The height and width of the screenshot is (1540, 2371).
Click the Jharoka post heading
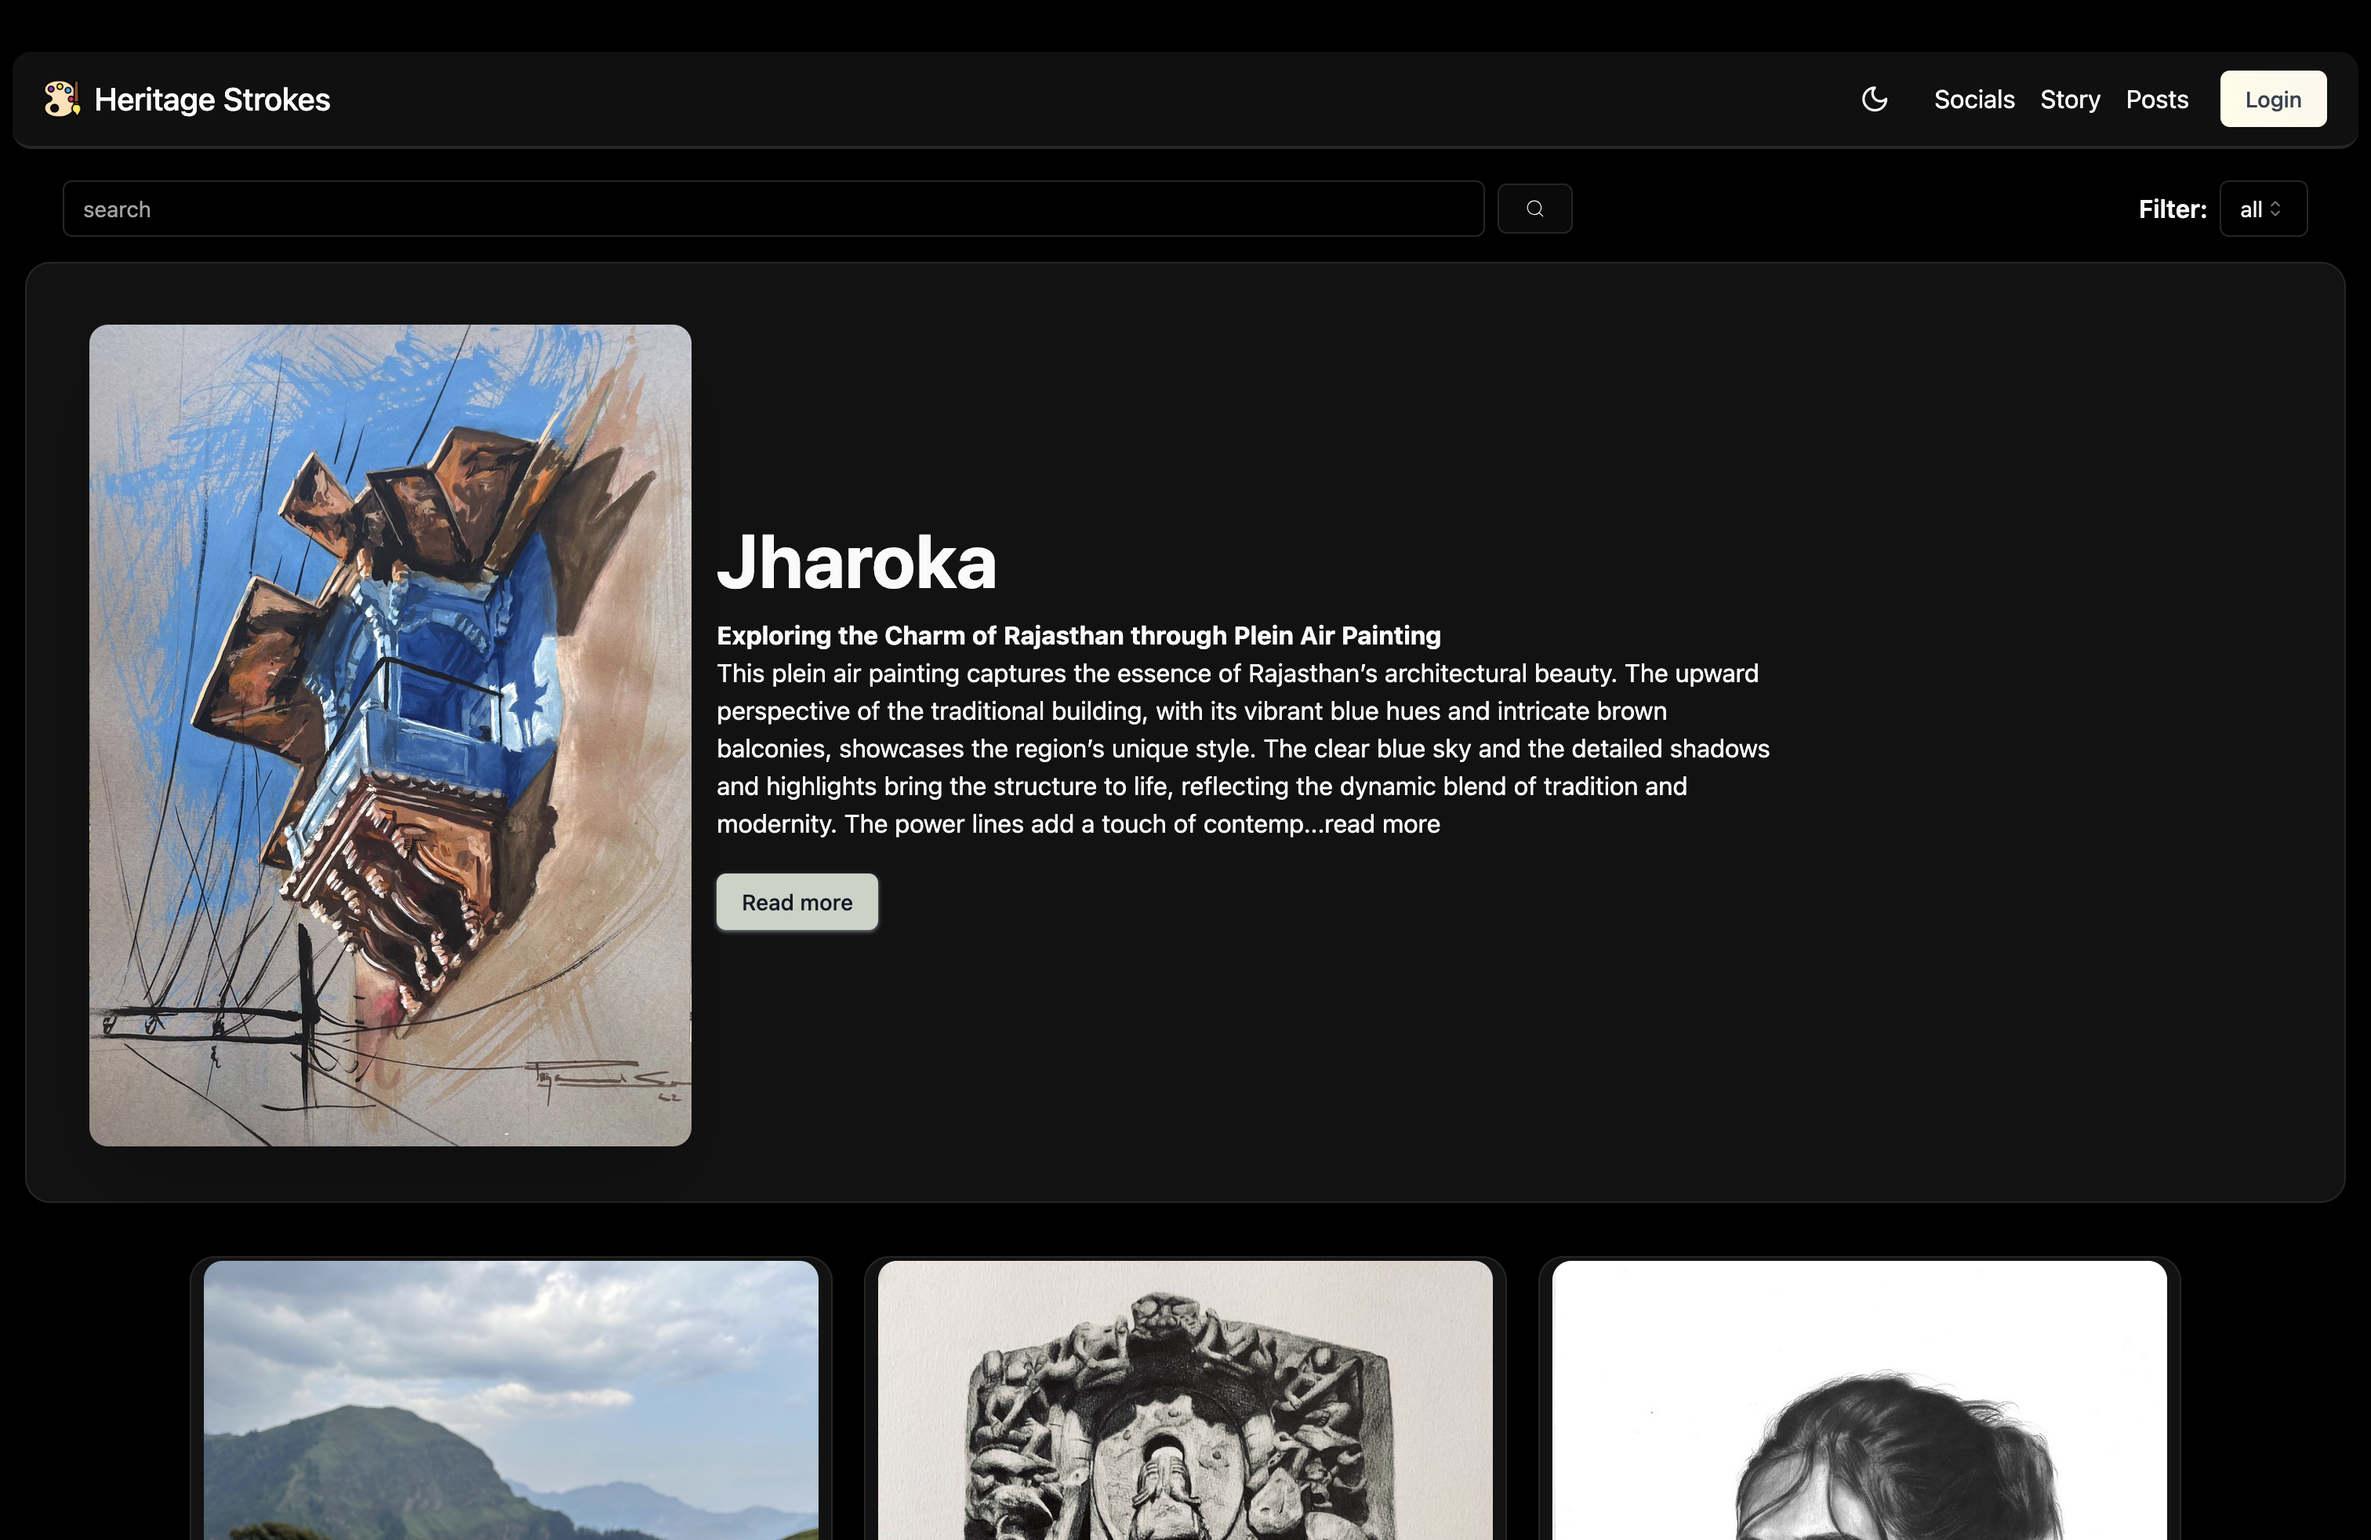pyautogui.click(x=855, y=563)
